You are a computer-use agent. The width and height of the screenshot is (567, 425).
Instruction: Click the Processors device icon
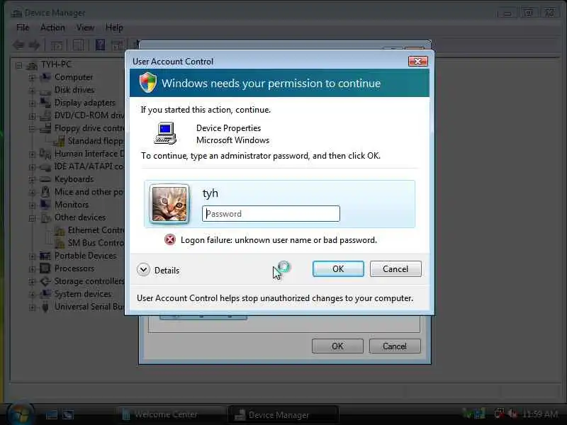[45, 268]
